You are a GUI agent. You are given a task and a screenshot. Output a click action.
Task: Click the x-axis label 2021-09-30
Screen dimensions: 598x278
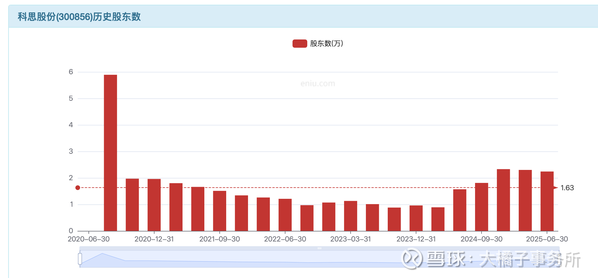pyautogui.click(x=219, y=239)
